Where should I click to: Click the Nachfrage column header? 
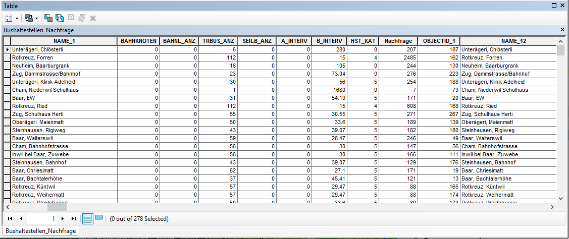[x=398, y=41]
